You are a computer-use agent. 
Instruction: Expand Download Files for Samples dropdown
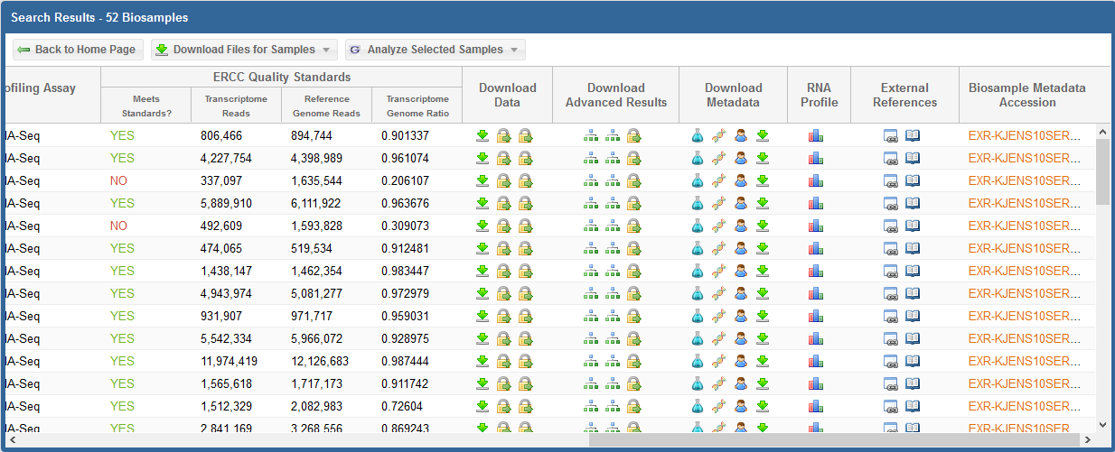(x=244, y=50)
